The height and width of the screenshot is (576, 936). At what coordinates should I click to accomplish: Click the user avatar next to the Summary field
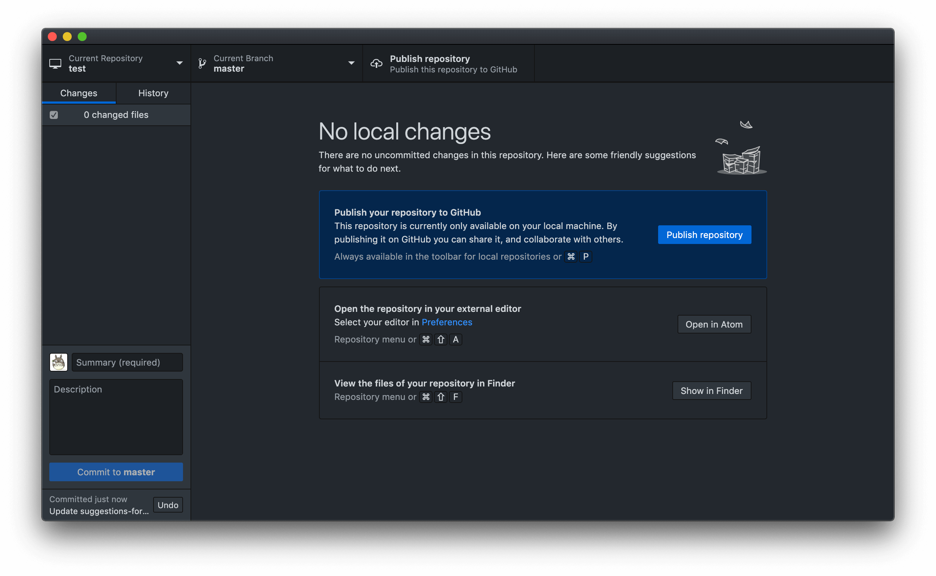(x=58, y=362)
